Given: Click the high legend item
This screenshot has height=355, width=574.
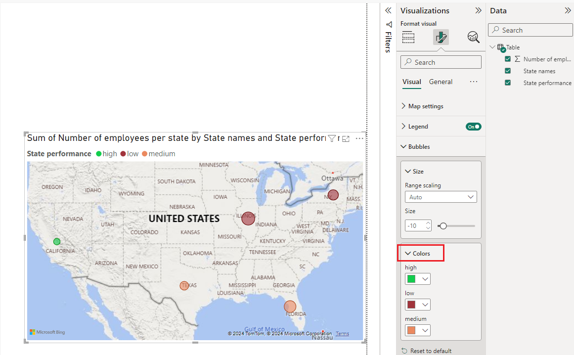Looking at the screenshot, I should [x=106, y=154].
